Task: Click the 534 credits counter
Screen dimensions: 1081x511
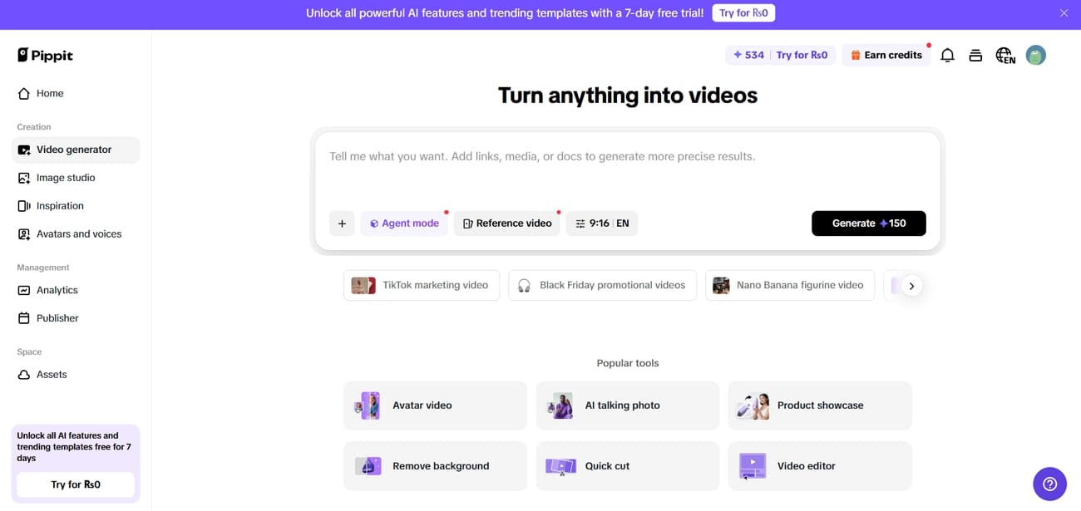Action: tap(748, 54)
